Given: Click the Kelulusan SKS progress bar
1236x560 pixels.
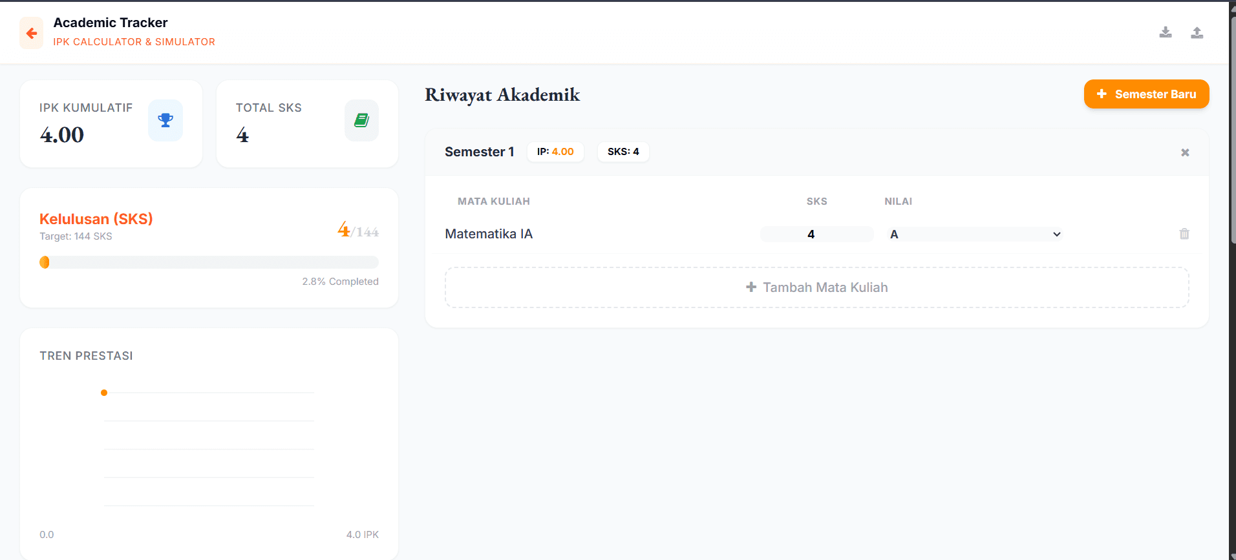Looking at the screenshot, I should point(209,262).
